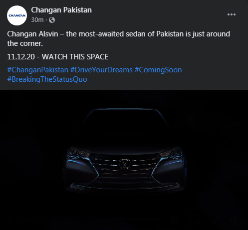248x230 pixels.
Task: Open the three-dot post options menu
Action: pos(232,14)
